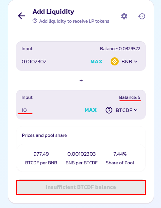Click MAX for the BNB input
161x208 pixels.
click(96, 62)
